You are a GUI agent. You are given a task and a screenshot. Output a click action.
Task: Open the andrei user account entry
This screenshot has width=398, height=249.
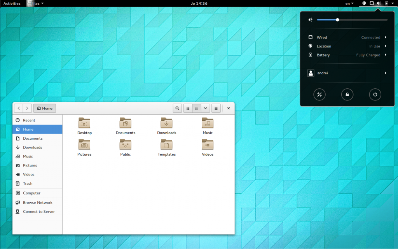347,73
